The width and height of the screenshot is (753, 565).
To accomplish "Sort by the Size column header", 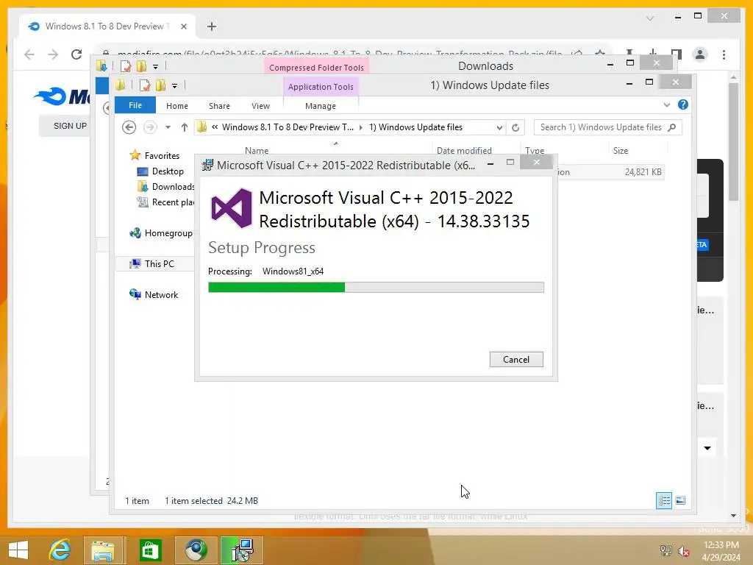I will point(621,150).
